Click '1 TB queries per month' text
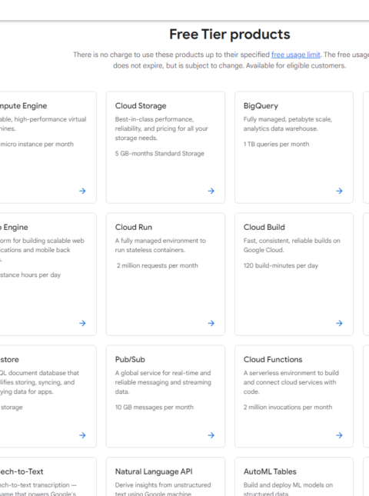The image size is (369, 496). [x=276, y=144]
